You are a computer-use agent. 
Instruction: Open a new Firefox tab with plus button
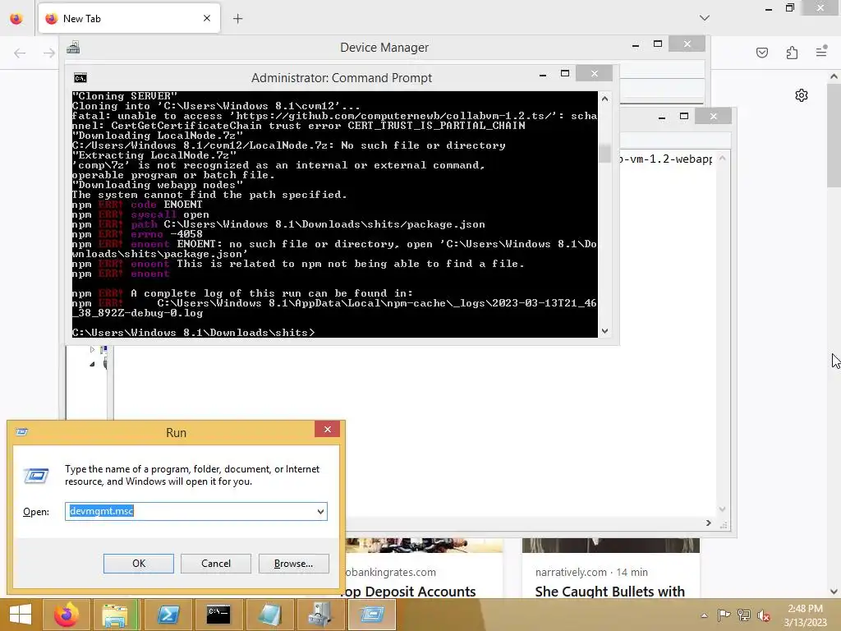point(237,19)
